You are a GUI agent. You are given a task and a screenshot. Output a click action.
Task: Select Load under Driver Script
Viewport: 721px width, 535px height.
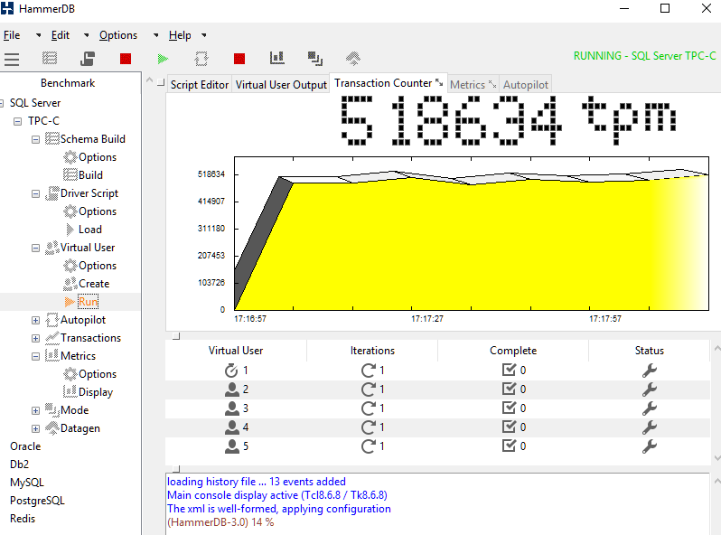pos(90,230)
